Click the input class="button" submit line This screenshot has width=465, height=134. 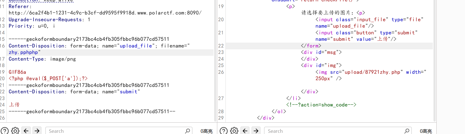tap(367, 36)
